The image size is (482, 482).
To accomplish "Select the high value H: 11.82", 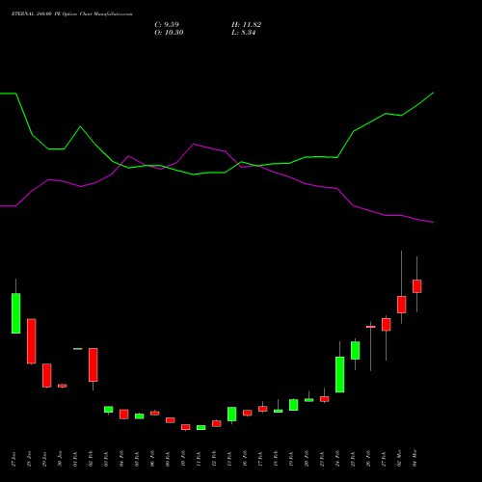I will [x=246, y=25].
